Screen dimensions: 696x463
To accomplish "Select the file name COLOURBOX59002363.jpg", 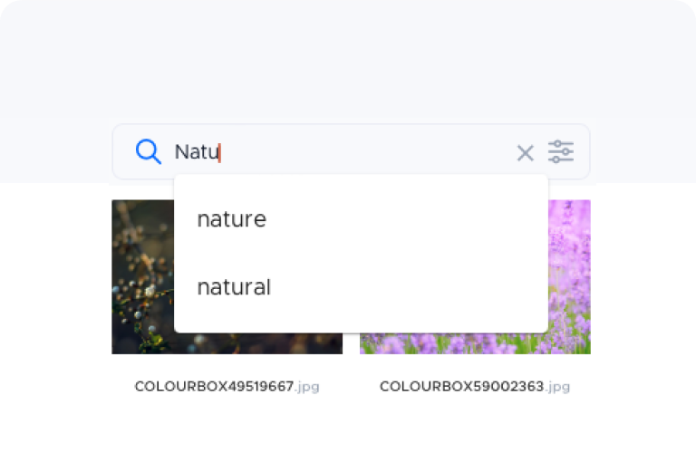I will 475,386.
